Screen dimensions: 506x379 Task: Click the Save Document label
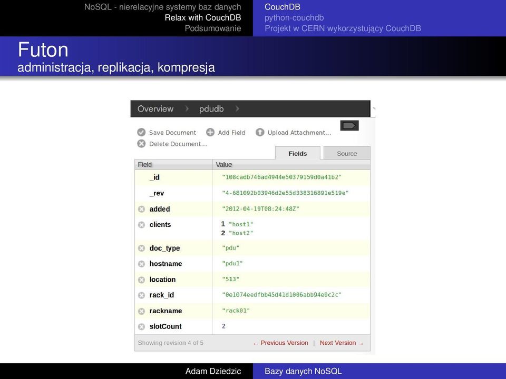pyautogui.click(x=172, y=133)
